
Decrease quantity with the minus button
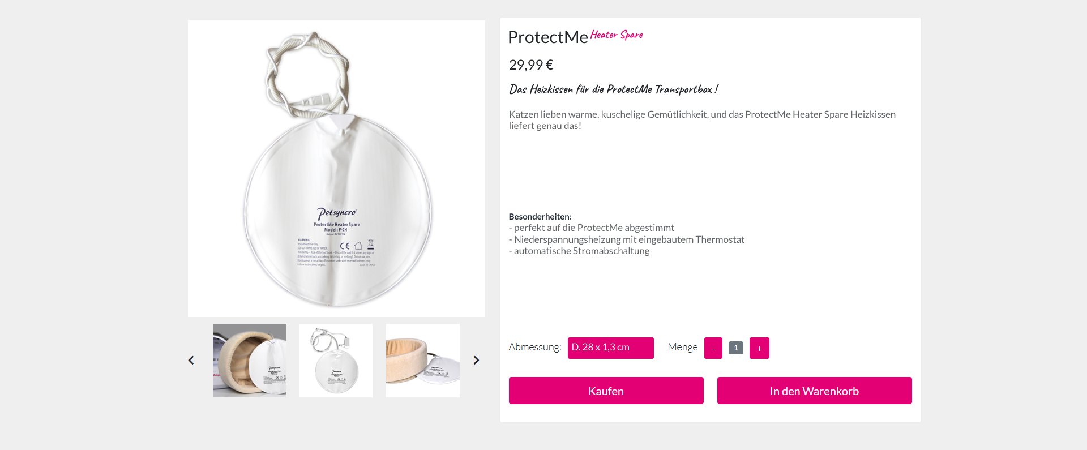(713, 348)
